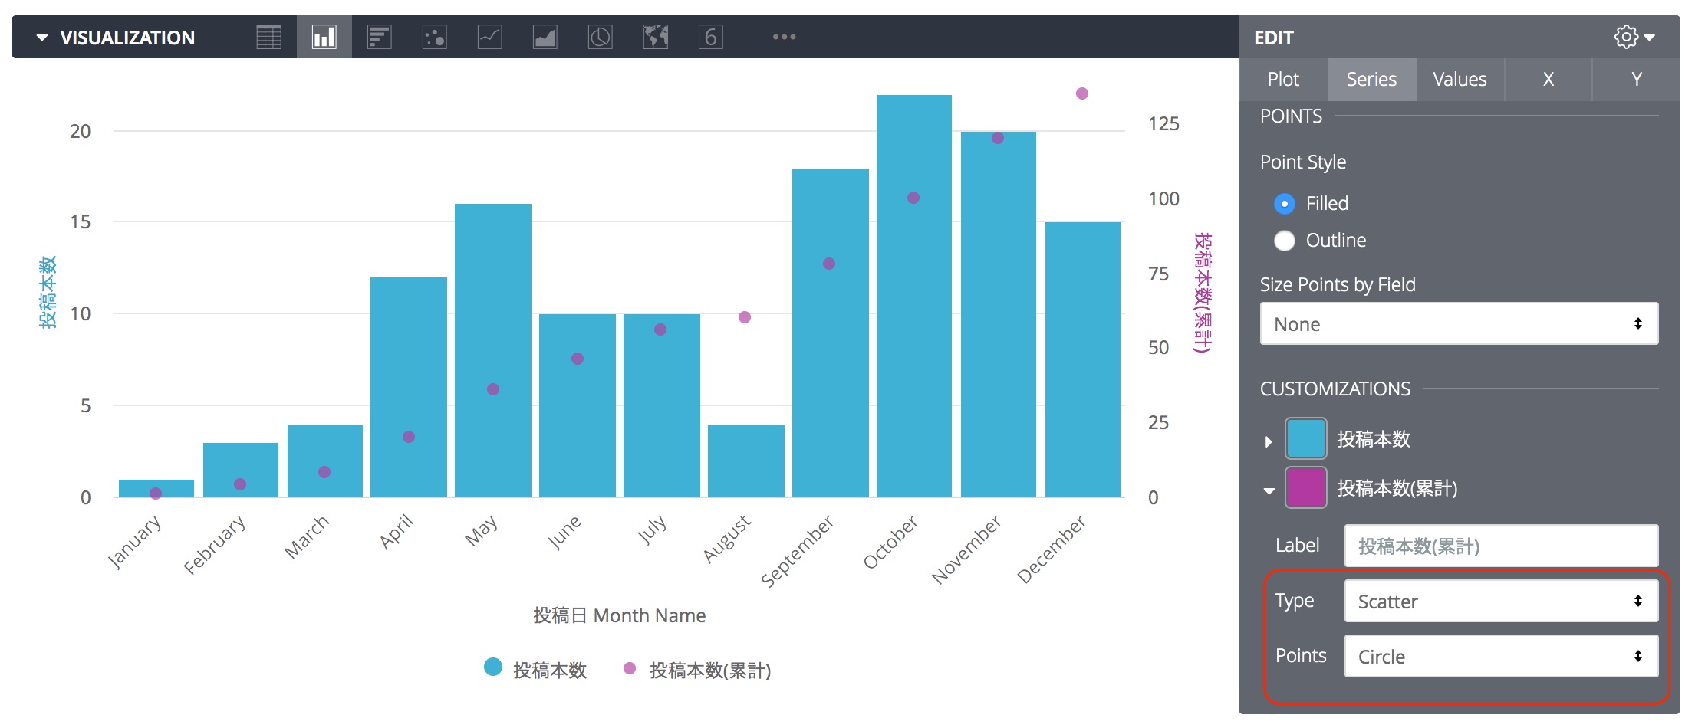Select the table visualization icon
Screen dimensions: 1695x728
(x=268, y=36)
